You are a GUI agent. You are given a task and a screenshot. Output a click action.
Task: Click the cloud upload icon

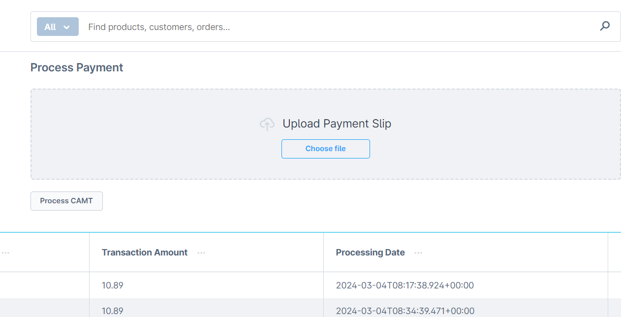(x=267, y=124)
